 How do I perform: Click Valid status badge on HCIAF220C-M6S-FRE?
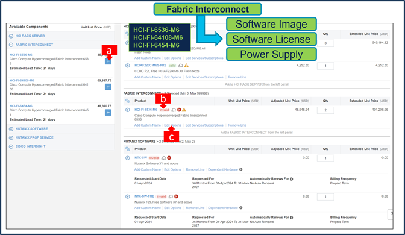tap(172, 66)
